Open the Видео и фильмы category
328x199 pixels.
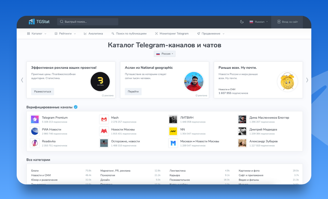point(249,180)
